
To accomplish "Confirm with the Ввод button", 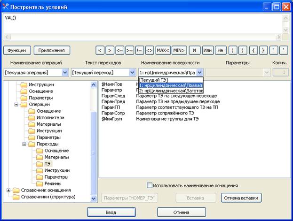I will pyautogui.click(x=111, y=212).
